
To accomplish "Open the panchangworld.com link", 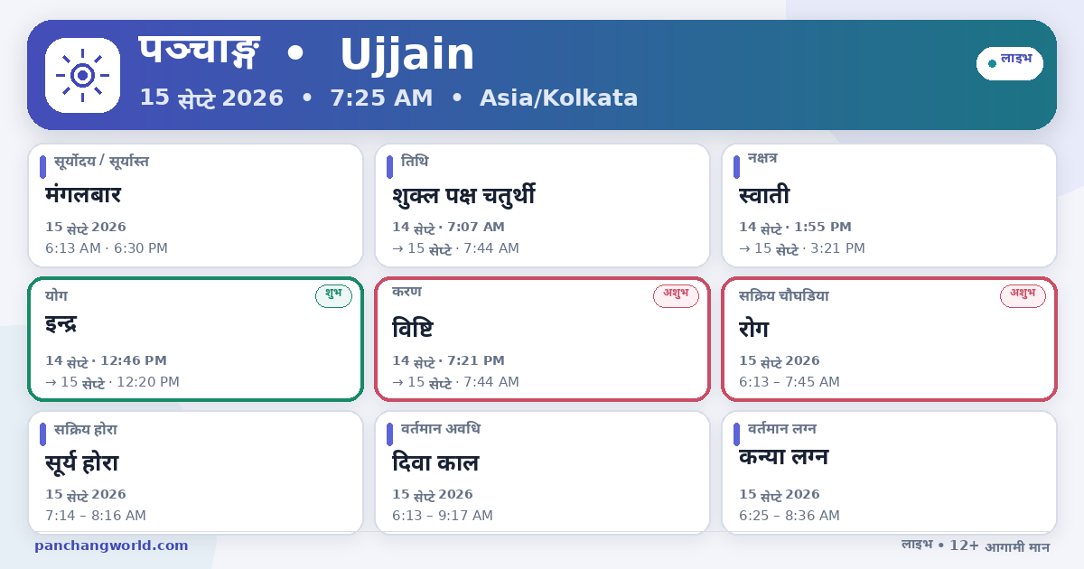I will (111, 546).
